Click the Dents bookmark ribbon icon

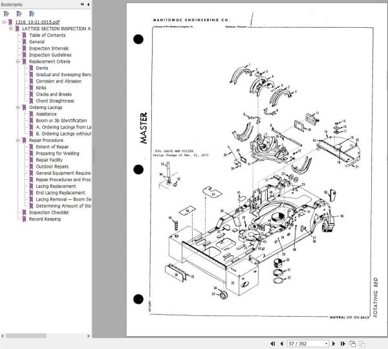coord(31,68)
